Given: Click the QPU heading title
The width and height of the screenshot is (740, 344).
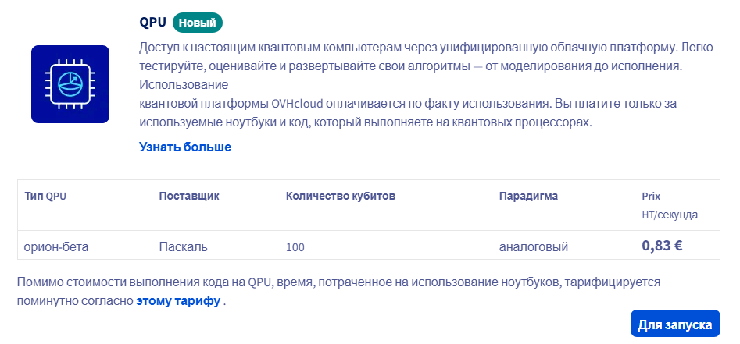Looking at the screenshot, I should click(152, 23).
